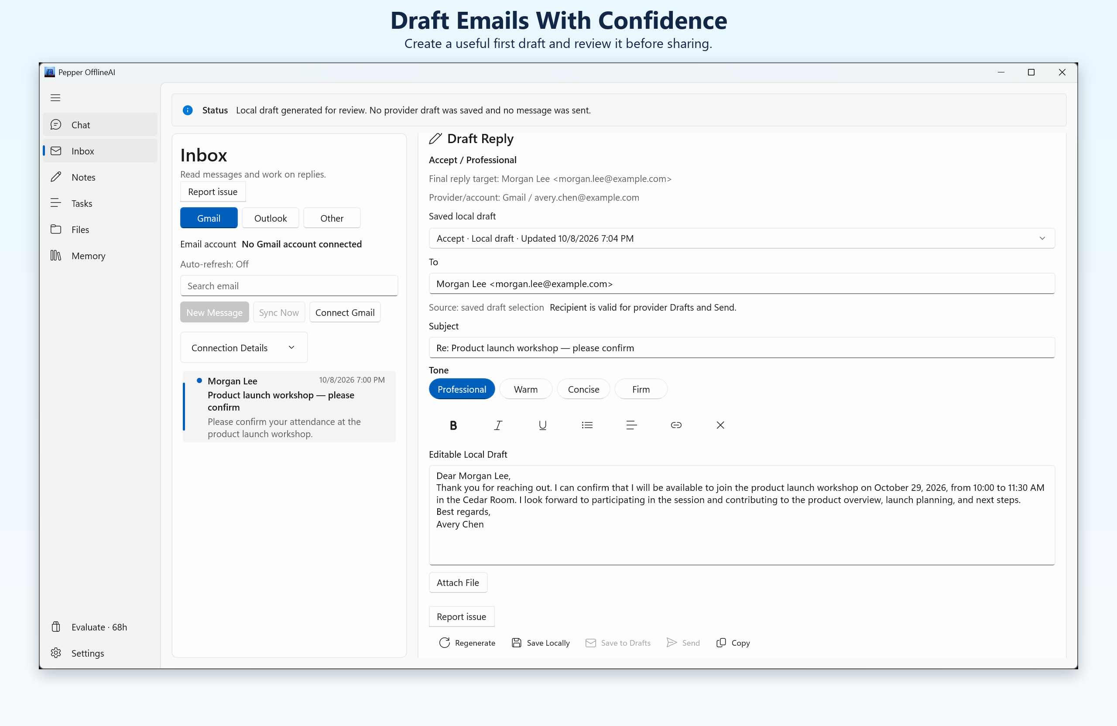Apply bold formatting to draft
Screen dimensions: 1117x726
point(453,425)
